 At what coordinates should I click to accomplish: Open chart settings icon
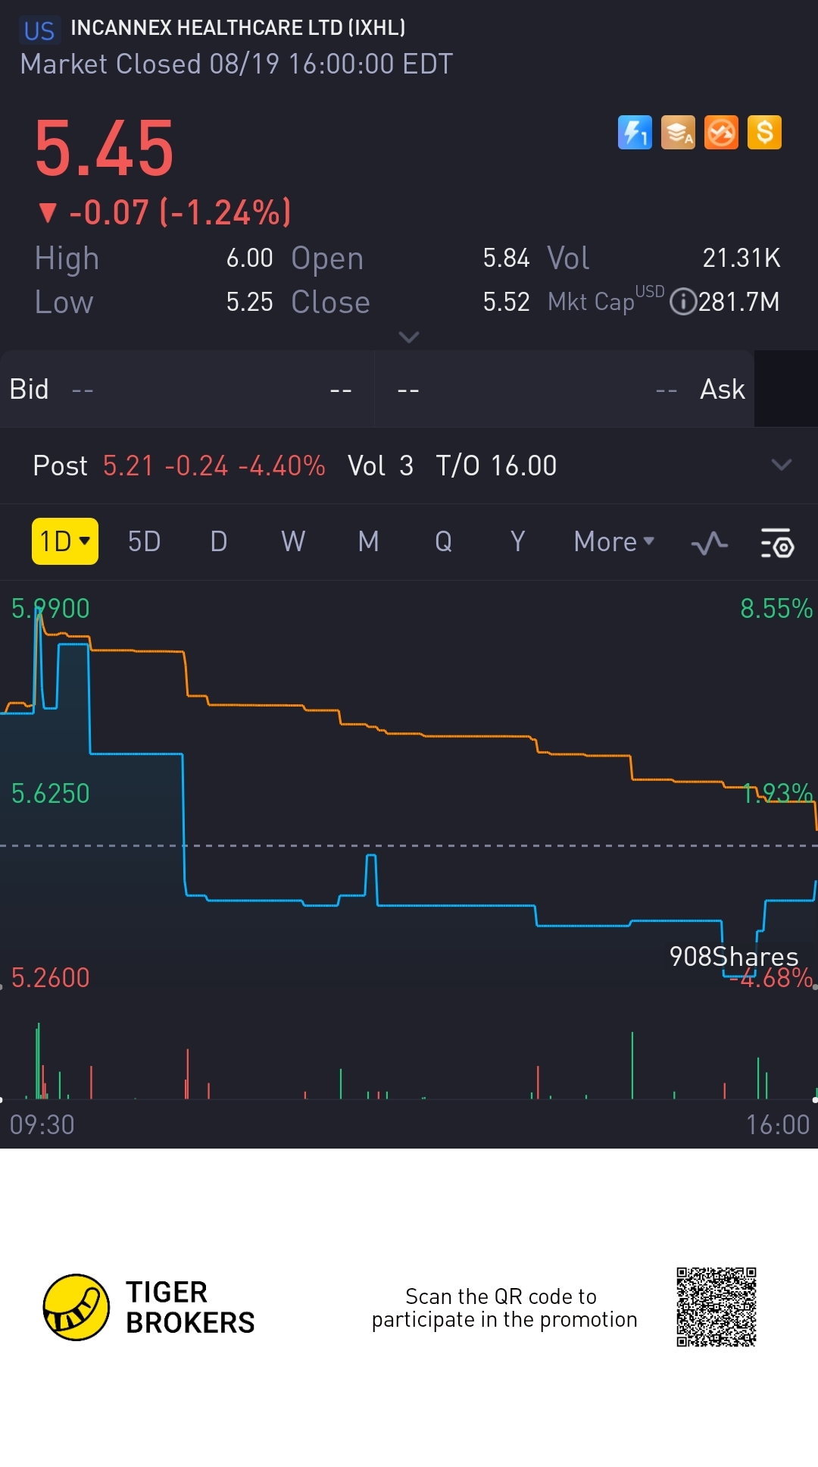click(x=776, y=543)
